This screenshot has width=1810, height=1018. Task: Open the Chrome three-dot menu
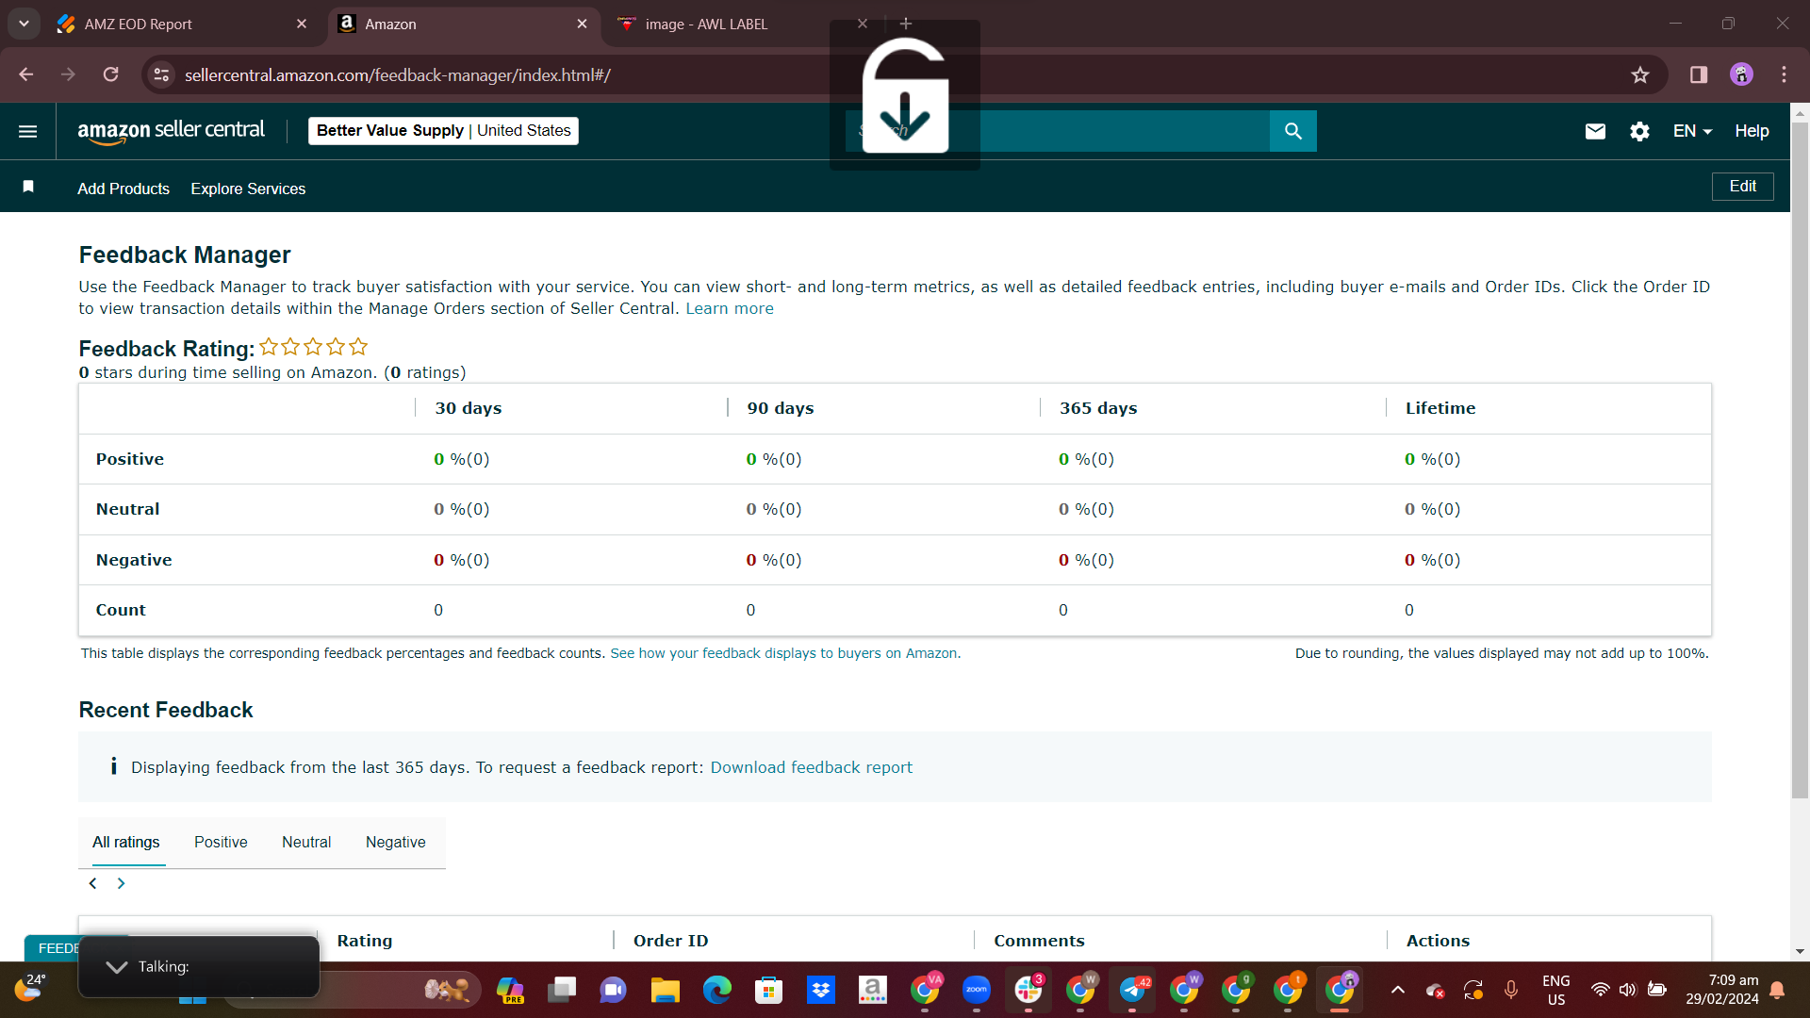(x=1784, y=74)
